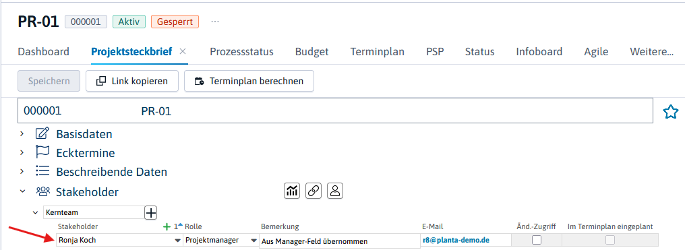This screenshot has height=250, width=685.
Task: Expand the Basisdaten section
Action: click(22, 134)
